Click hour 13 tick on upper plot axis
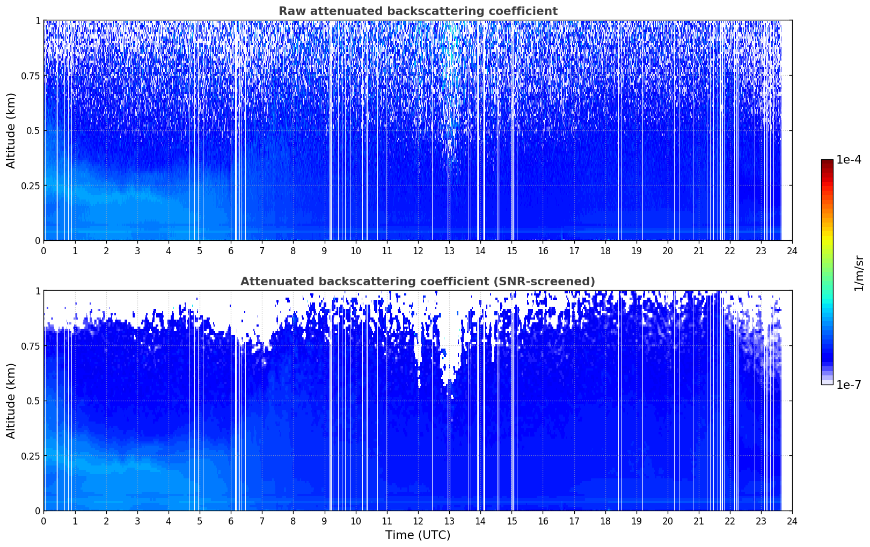870x547 pixels. pyautogui.click(x=449, y=251)
